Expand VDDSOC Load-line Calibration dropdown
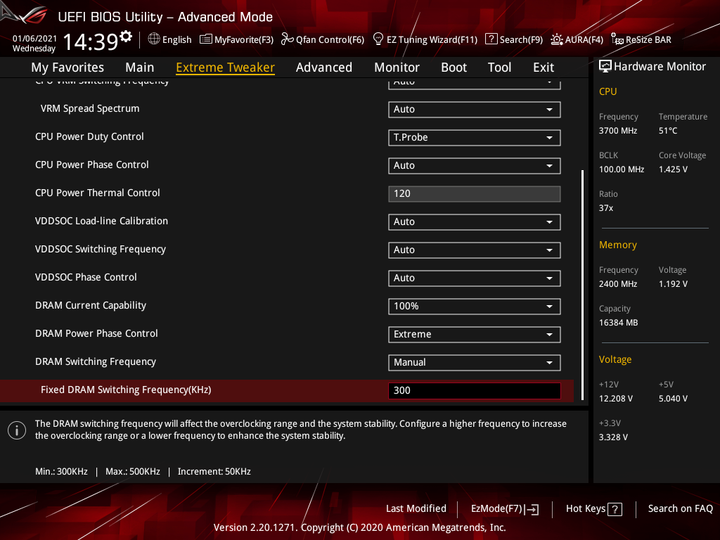The height and width of the screenshot is (540, 720). pyautogui.click(x=475, y=221)
